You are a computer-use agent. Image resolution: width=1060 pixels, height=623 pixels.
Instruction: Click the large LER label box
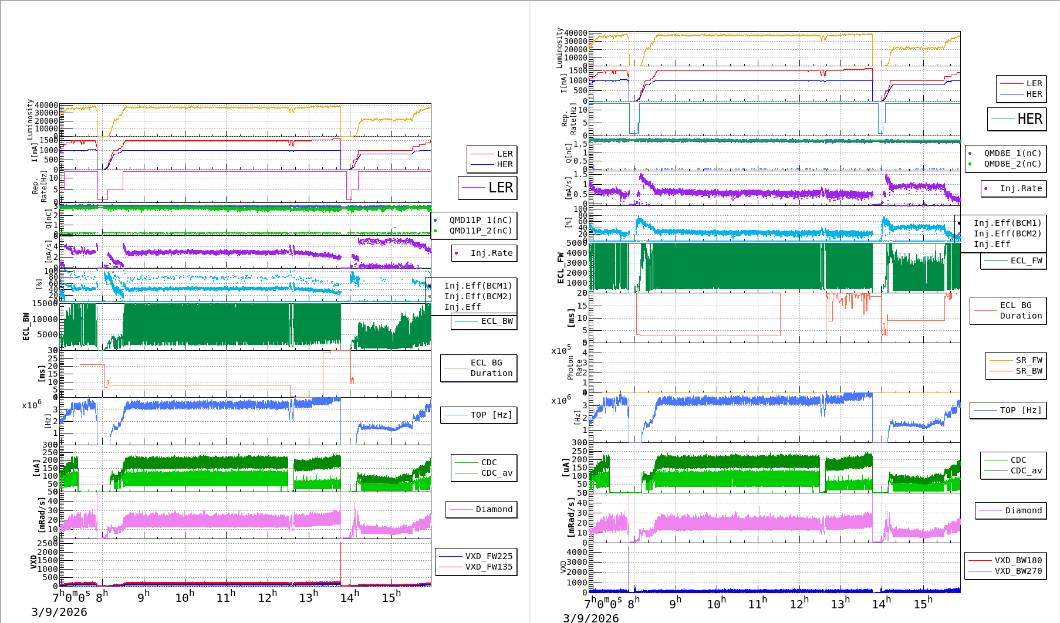pyautogui.click(x=488, y=188)
